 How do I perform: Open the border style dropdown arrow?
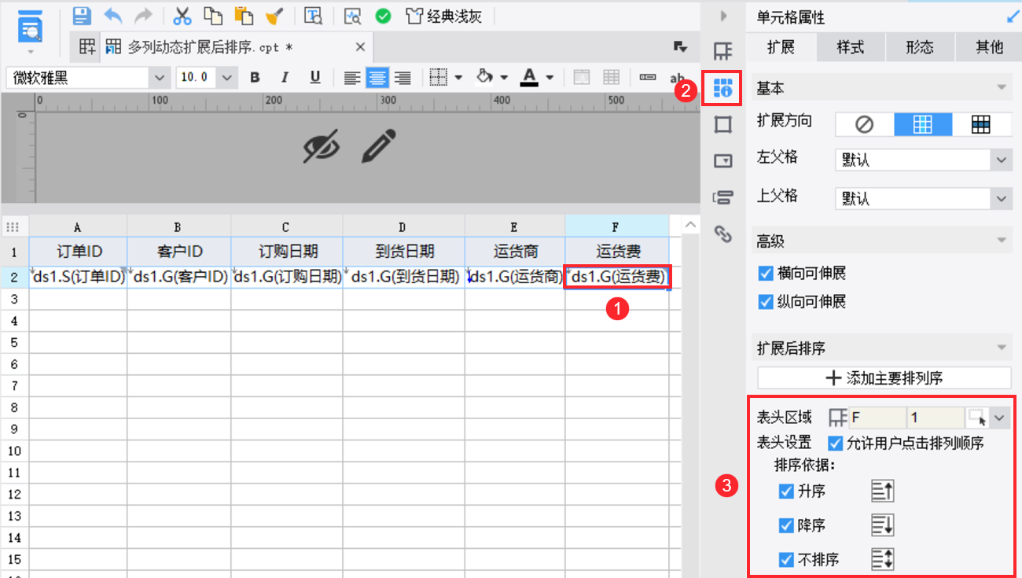pos(458,78)
